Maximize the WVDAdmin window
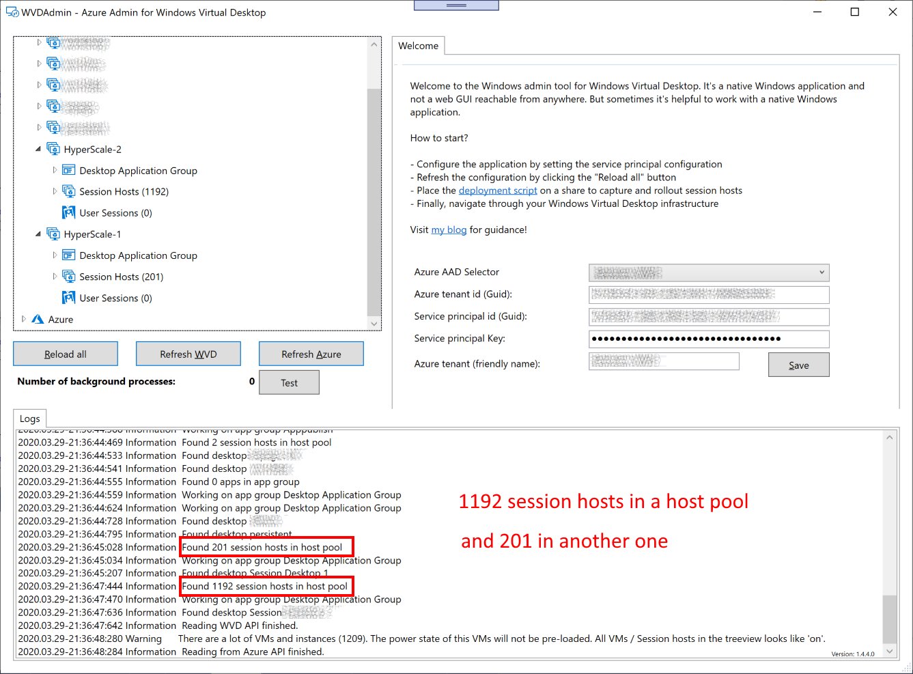 pos(854,12)
